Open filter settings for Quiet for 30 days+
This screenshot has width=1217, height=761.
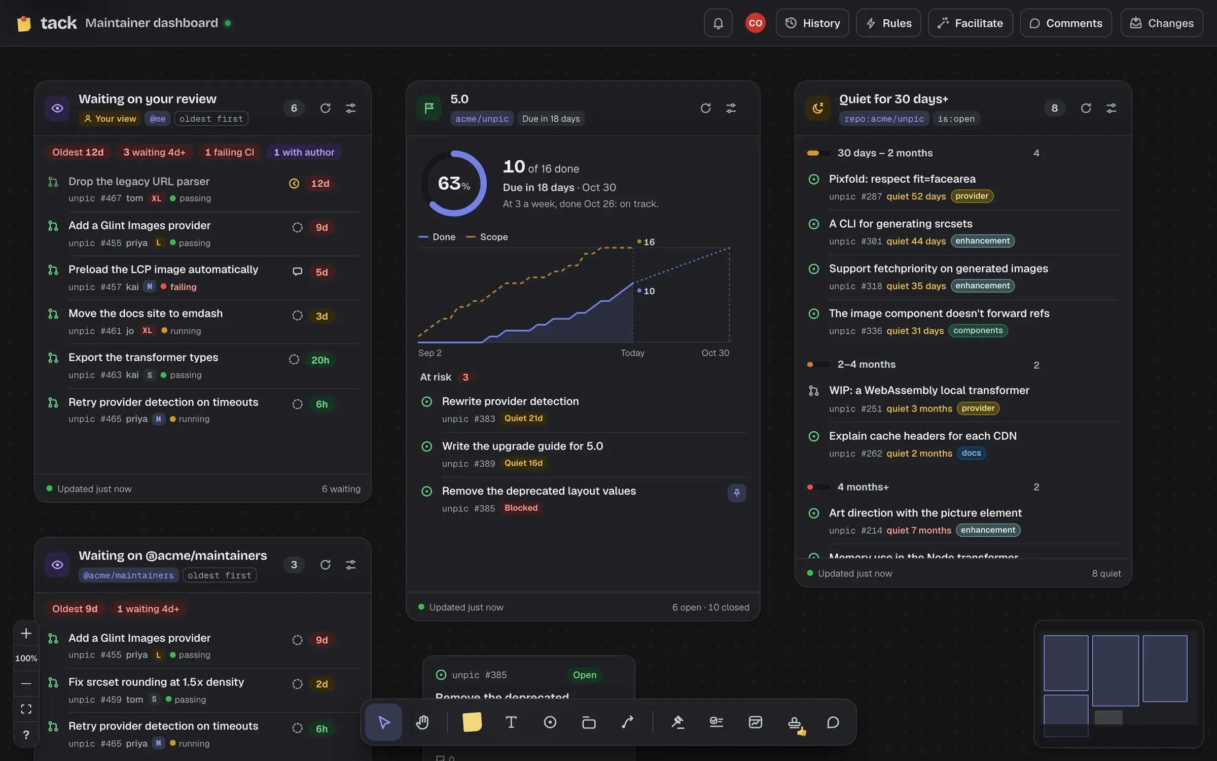1111,108
